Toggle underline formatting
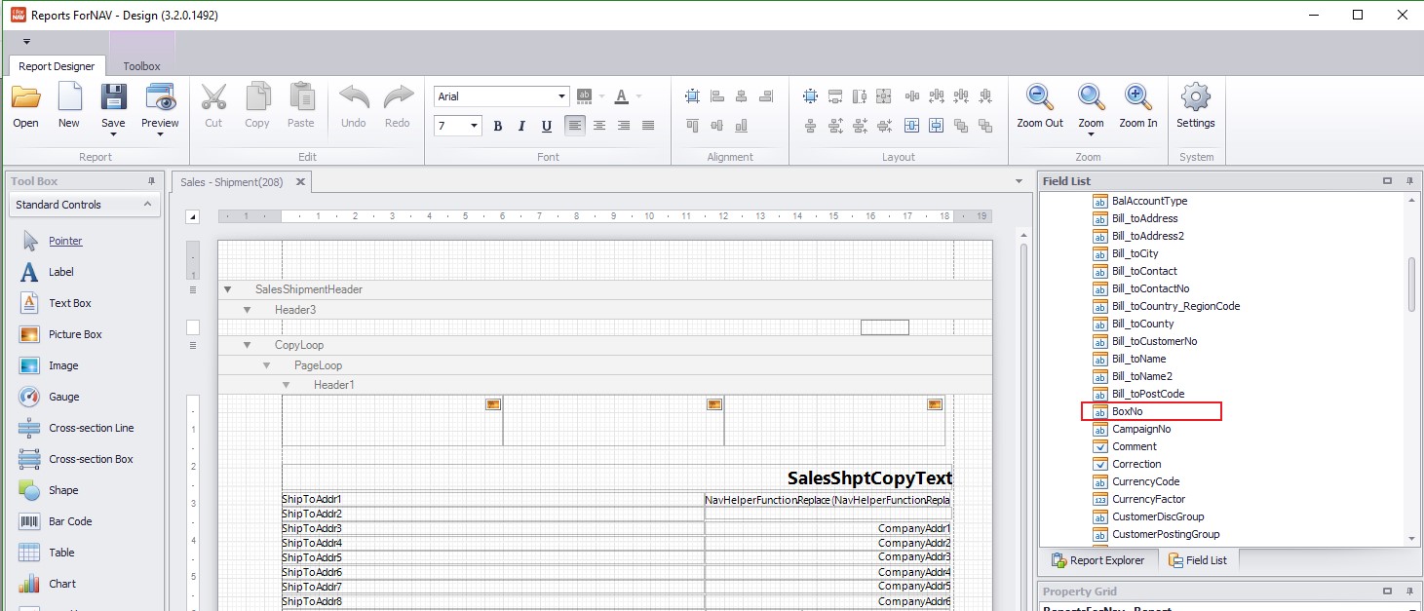 point(546,126)
